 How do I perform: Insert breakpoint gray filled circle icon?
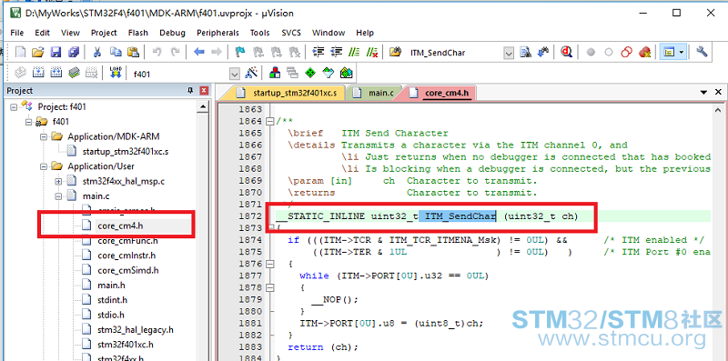(x=591, y=52)
